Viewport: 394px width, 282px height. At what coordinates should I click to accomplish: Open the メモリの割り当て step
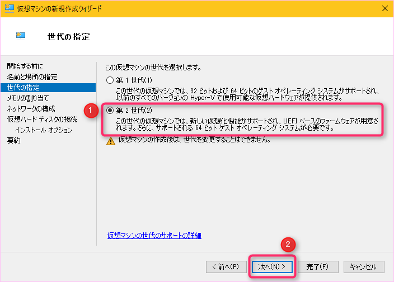tap(28, 98)
